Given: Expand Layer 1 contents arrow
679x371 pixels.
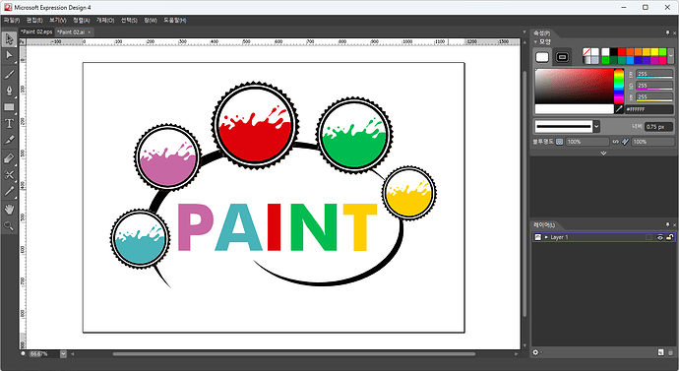Looking at the screenshot, I should [x=546, y=237].
